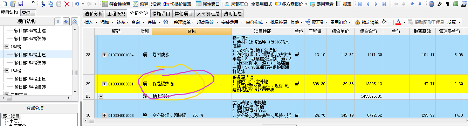Select 领仕郡15#楼土建 tree item
Viewport: 468px width, 126px height.
point(30,55)
